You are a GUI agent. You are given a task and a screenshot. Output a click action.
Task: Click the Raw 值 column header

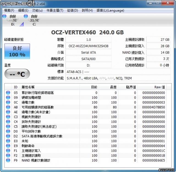pyautogui.click(x=152, y=87)
